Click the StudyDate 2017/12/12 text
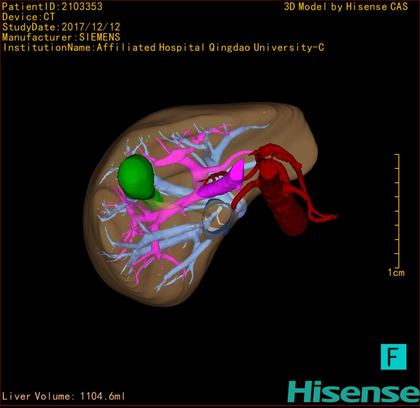The width and height of the screenshot is (420, 408). tap(61, 27)
